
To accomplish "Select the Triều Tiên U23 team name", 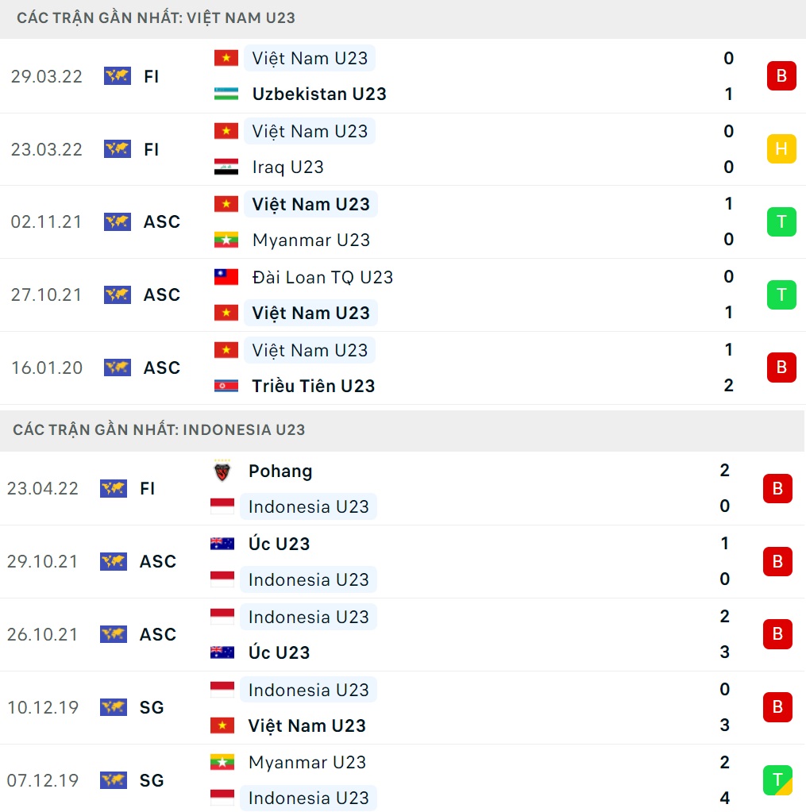I will 313,386.
